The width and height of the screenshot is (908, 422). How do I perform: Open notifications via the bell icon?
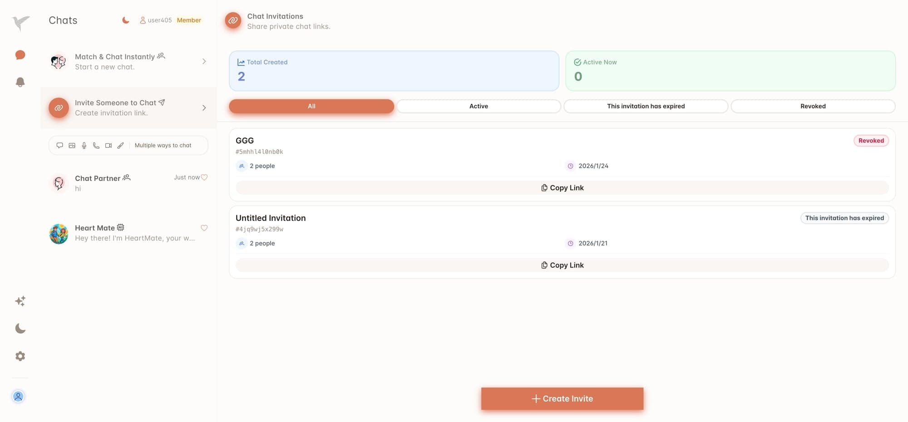(20, 82)
